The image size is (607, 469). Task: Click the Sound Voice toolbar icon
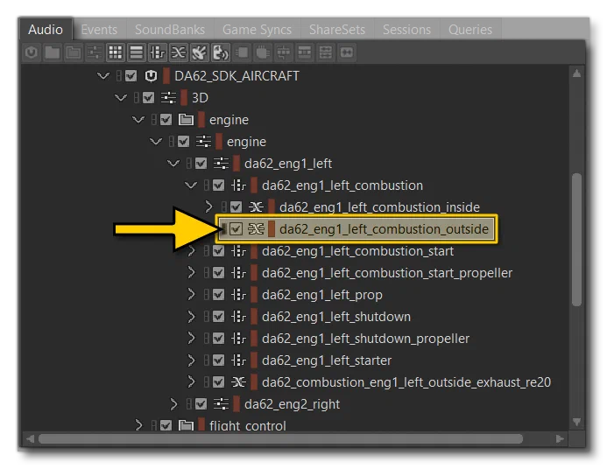(220, 52)
